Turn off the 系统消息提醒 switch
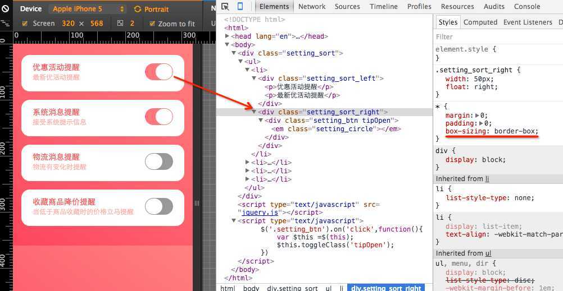The width and height of the screenshot is (563, 291). (x=158, y=117)
